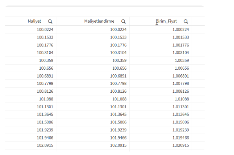Open search for the Maliyetlendirme column
The height and width of the screenshot is (155, 234).
click(123, 22)
